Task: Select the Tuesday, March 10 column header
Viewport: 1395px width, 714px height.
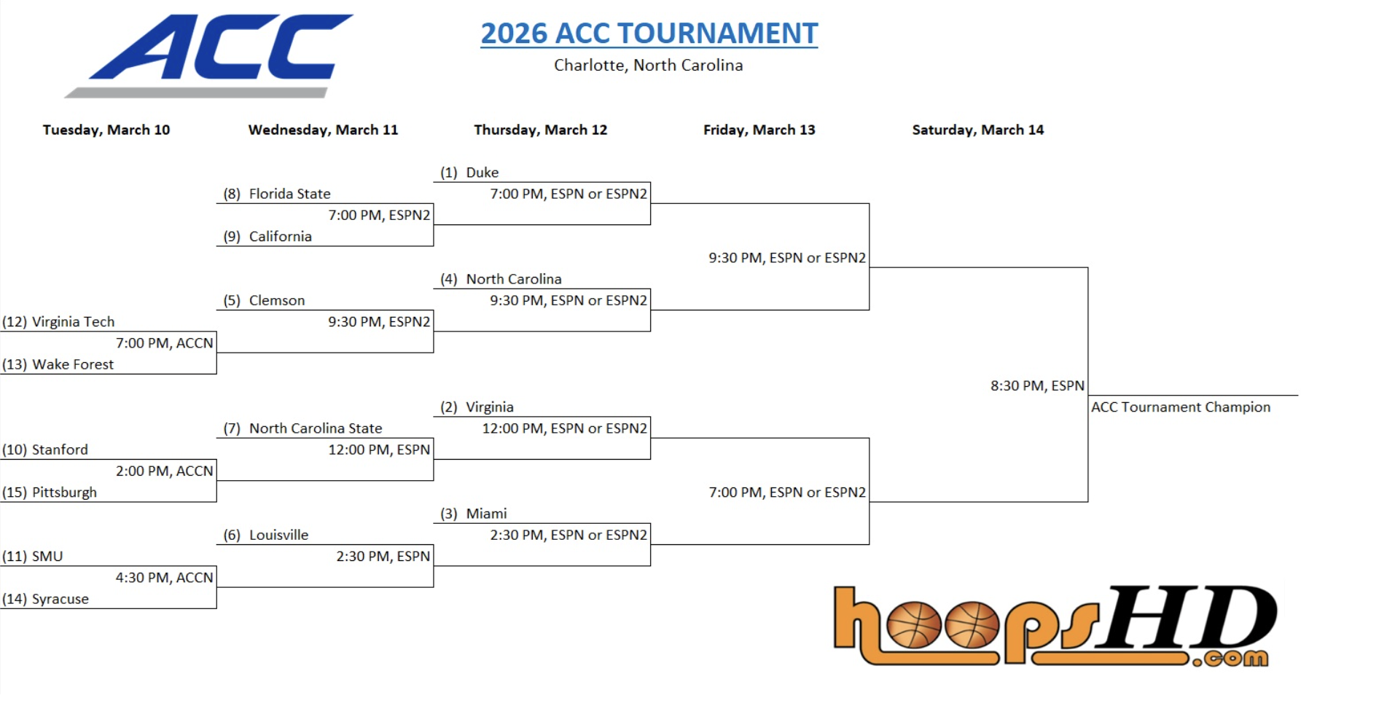Action: 106,130
